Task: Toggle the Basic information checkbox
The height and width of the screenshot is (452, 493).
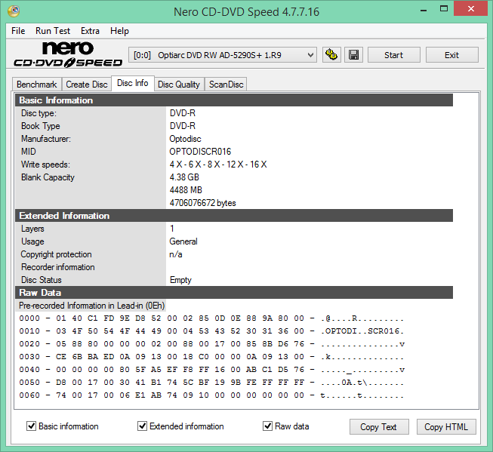Action: pos(31,426)
